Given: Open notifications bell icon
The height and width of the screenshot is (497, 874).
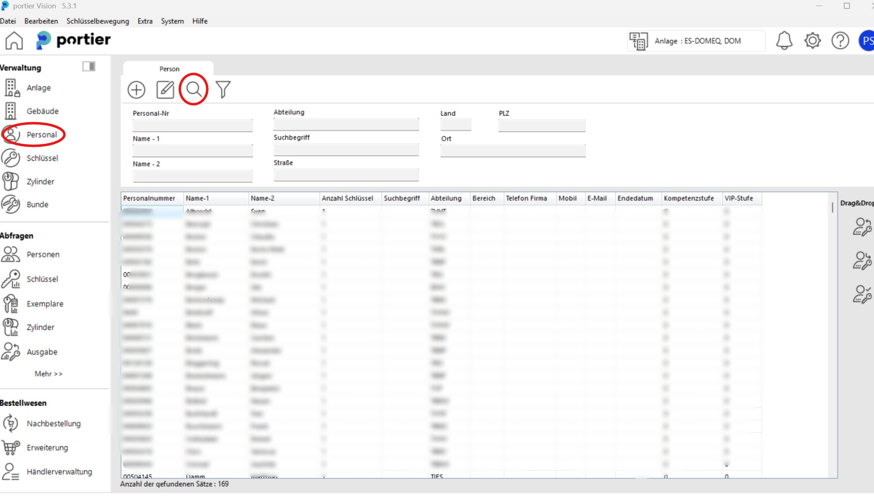Looking at the screenshot, I should [x=784, y=41].
